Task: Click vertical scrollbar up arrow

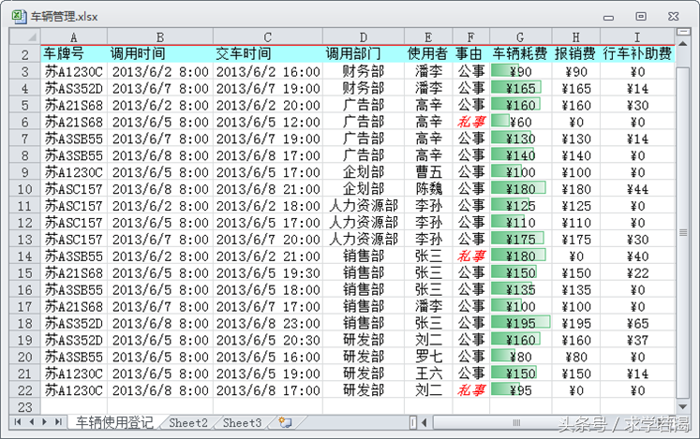Action: (683, 44)
